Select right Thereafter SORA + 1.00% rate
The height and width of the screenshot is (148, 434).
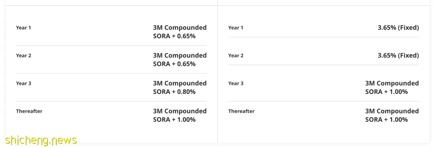(x=392, y=115)
